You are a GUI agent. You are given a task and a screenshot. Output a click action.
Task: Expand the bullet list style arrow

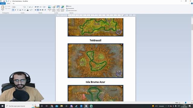click(x=42, y=7)
